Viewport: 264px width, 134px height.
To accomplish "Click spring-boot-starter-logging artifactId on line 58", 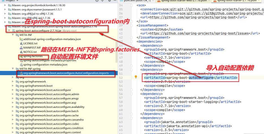I will coord(192,102).
